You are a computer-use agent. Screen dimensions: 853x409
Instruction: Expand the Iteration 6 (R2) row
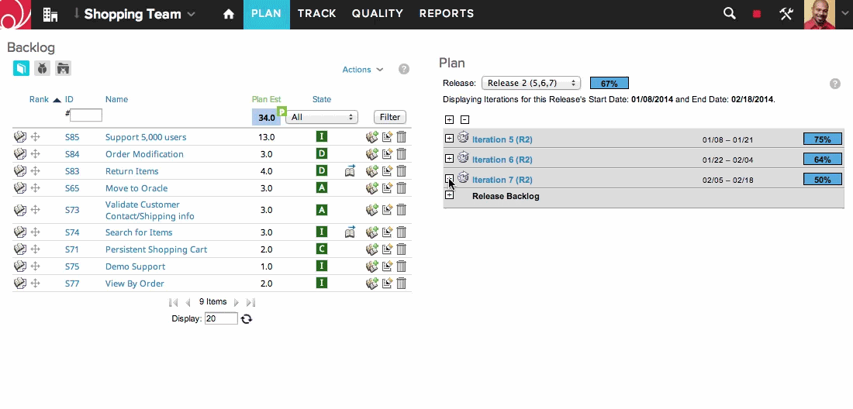(x=449, y=158)
